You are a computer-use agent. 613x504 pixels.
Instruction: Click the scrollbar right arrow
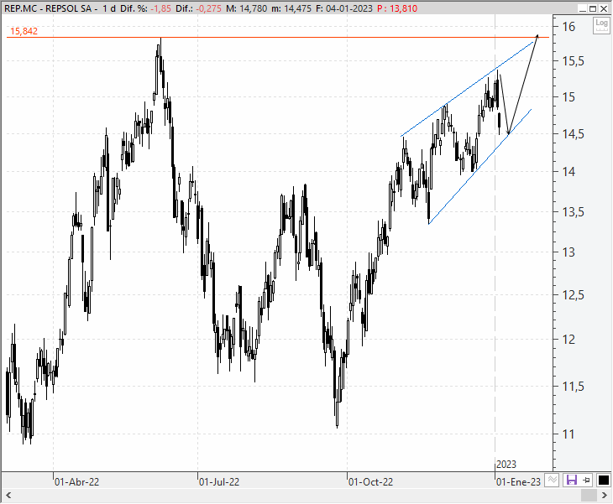click(x=604, y=496)
